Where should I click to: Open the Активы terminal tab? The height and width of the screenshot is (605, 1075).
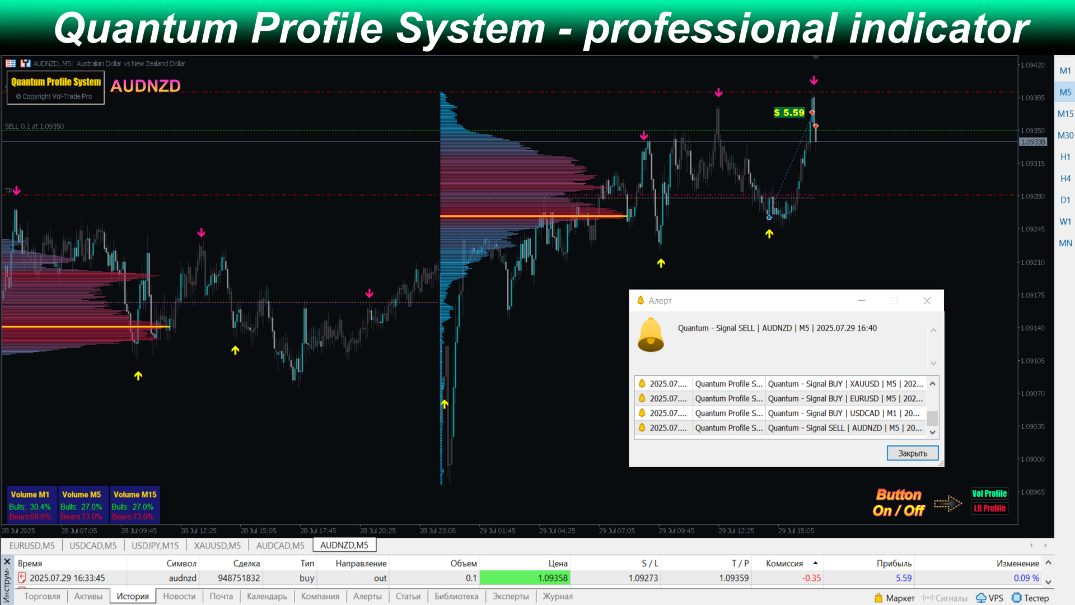pyautogui.click(x=88, y=597)
